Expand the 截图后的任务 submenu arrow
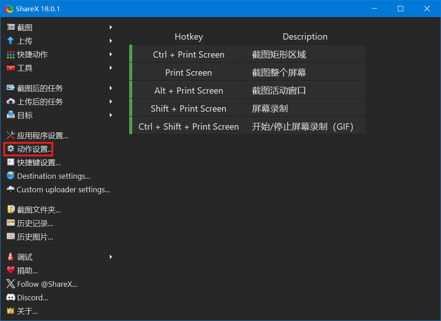 point(110,88)
